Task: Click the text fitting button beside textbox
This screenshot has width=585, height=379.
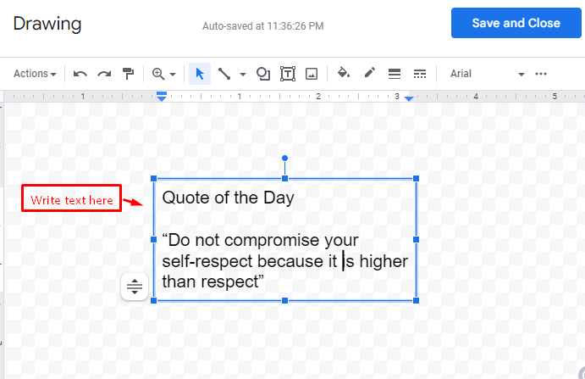Action: tap(135, 287)
